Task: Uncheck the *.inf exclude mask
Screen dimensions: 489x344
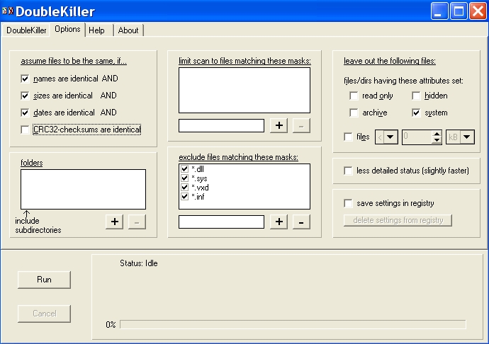Action: pos(185,196)
